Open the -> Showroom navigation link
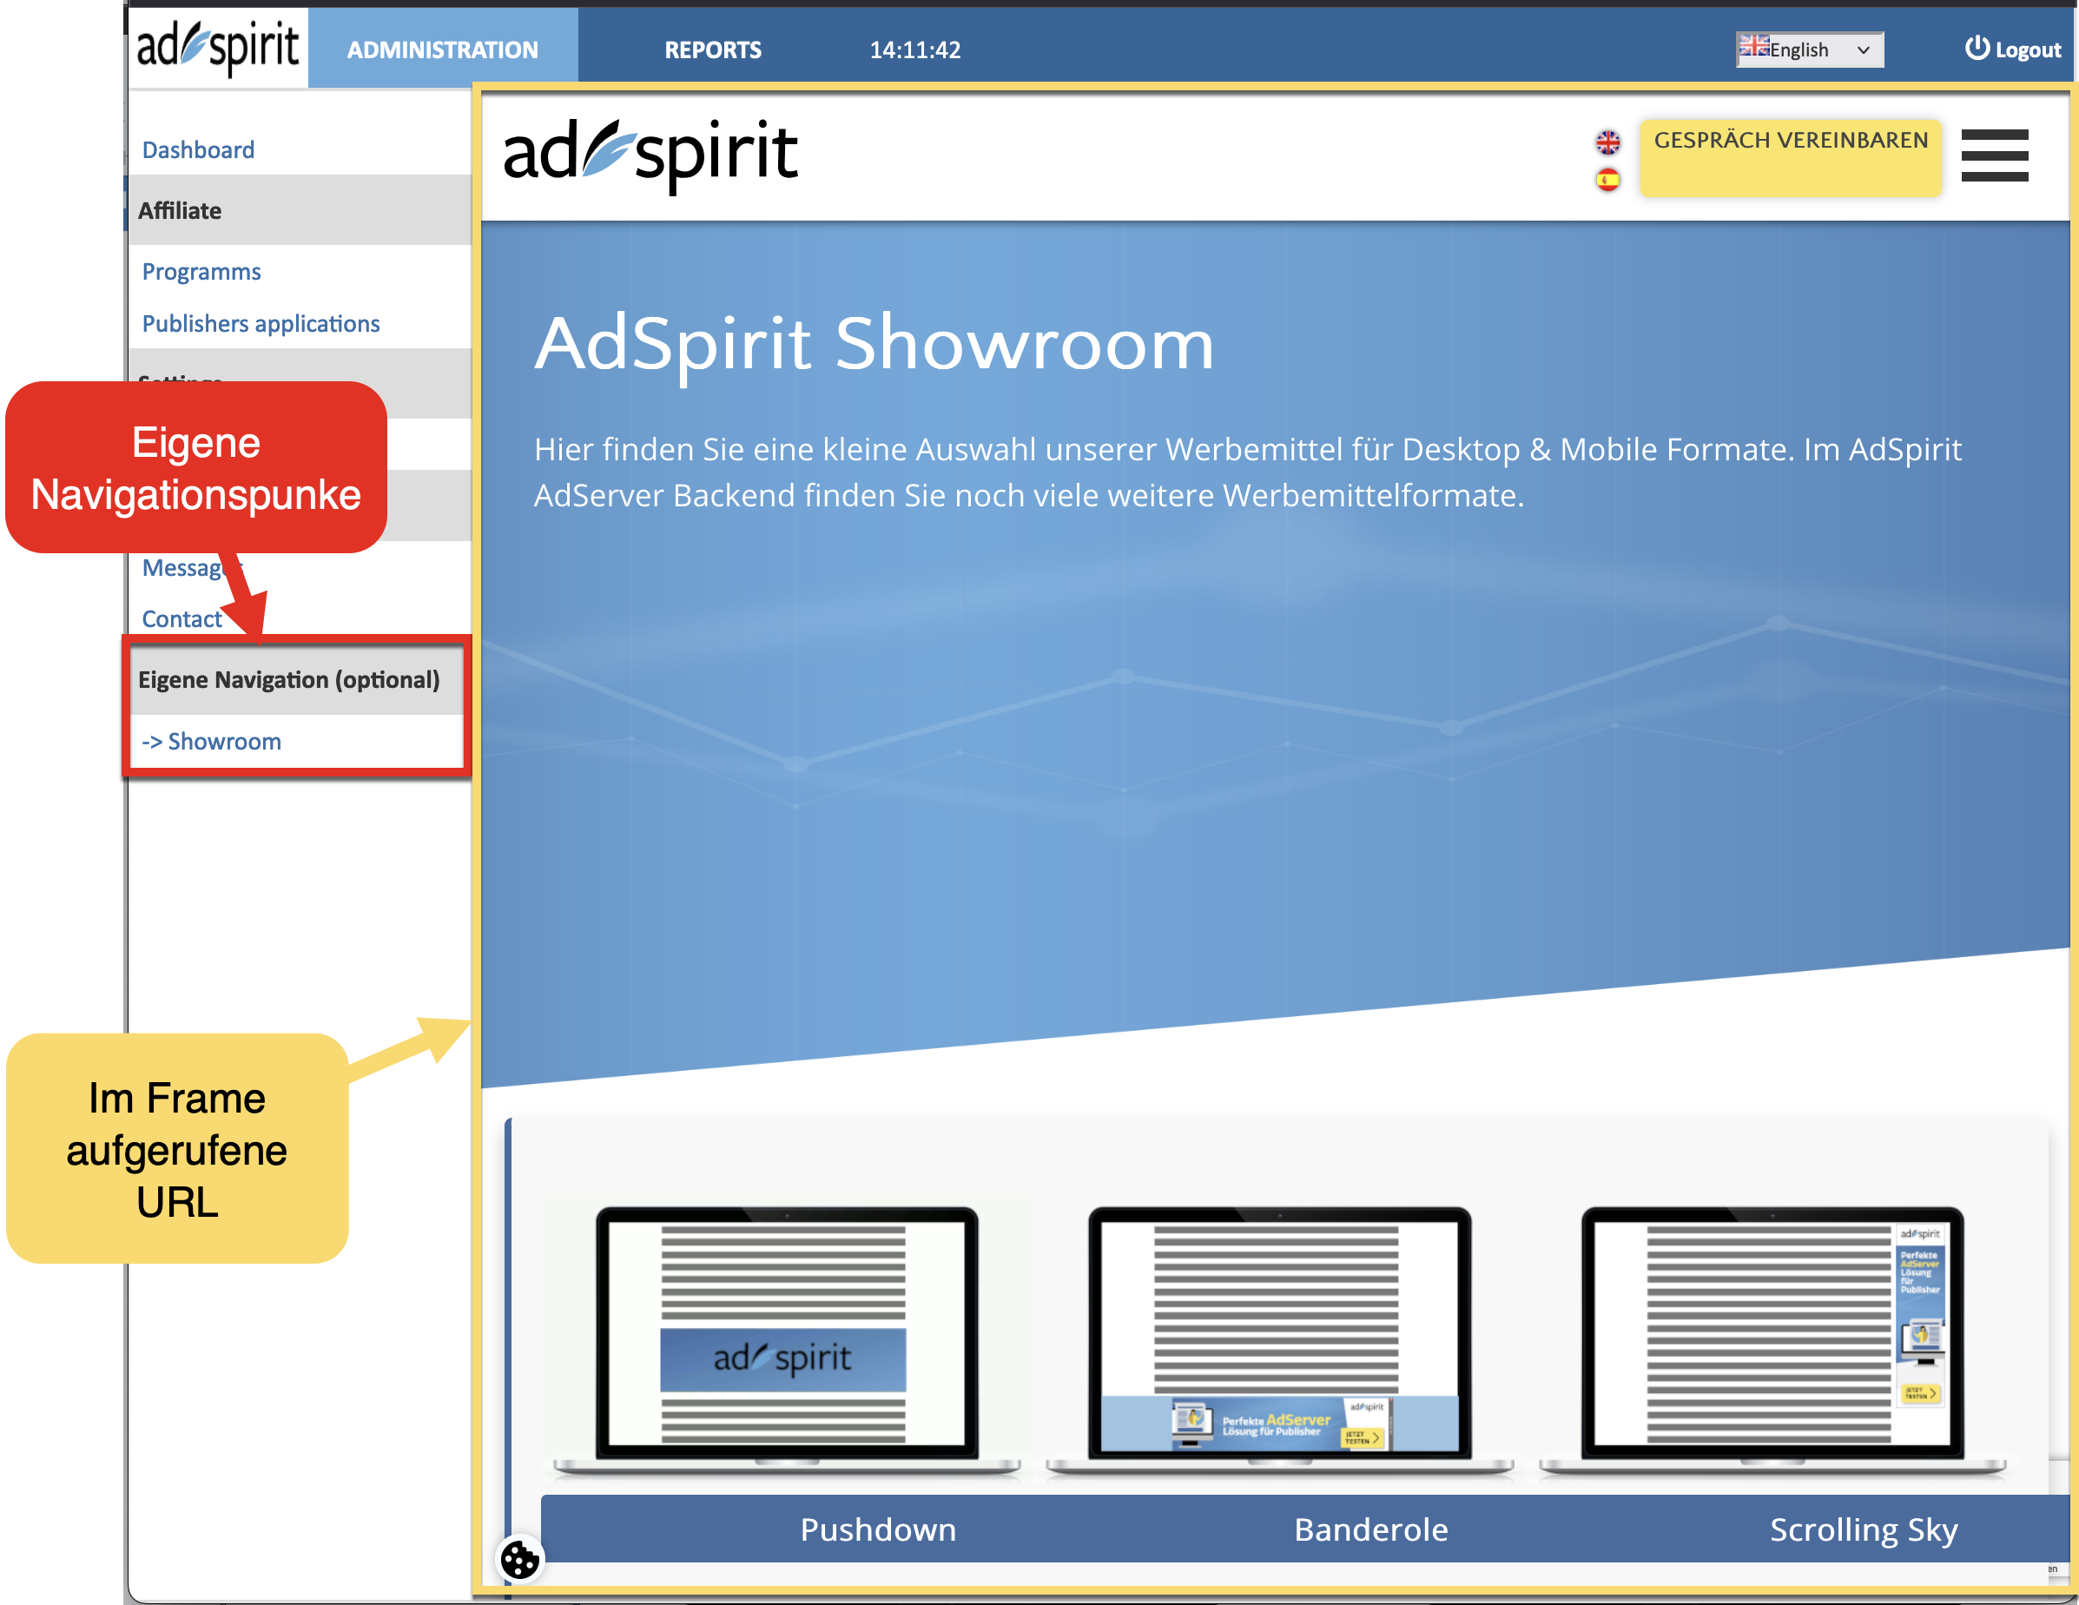This screenshot has width=2079, height=1605. 211,742
